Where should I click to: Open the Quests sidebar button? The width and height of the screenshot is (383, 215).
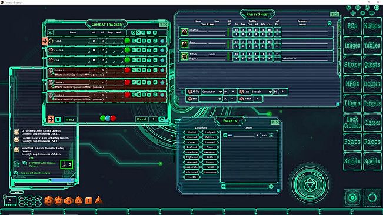click(372, 65)
